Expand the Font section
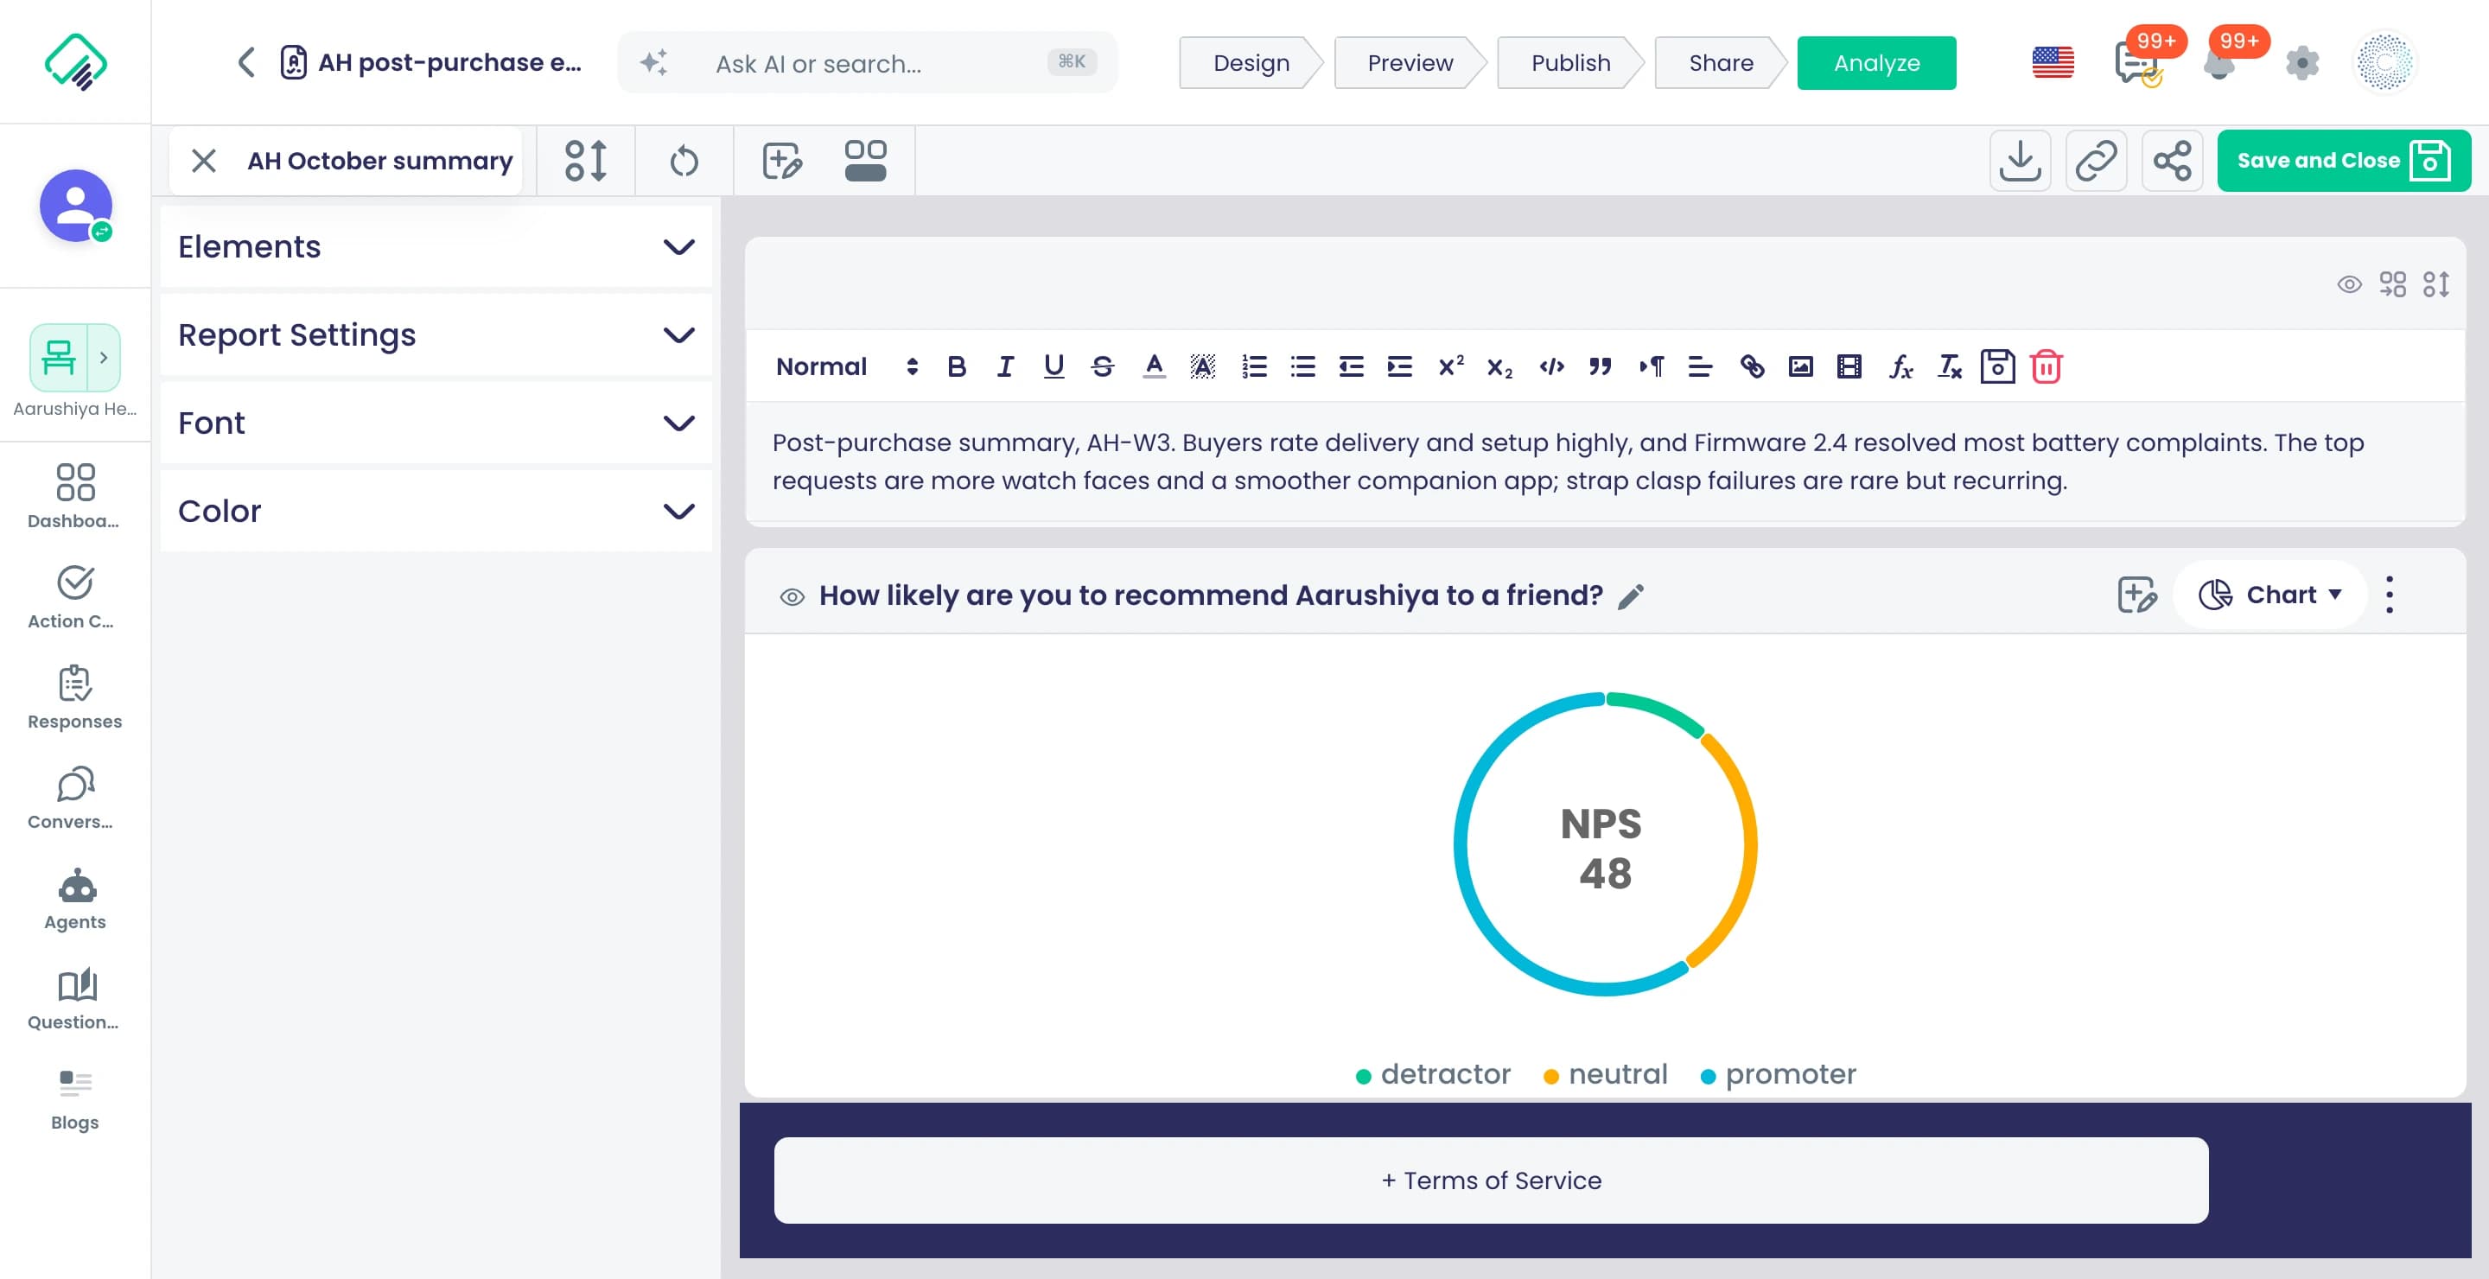 point(436,423)
